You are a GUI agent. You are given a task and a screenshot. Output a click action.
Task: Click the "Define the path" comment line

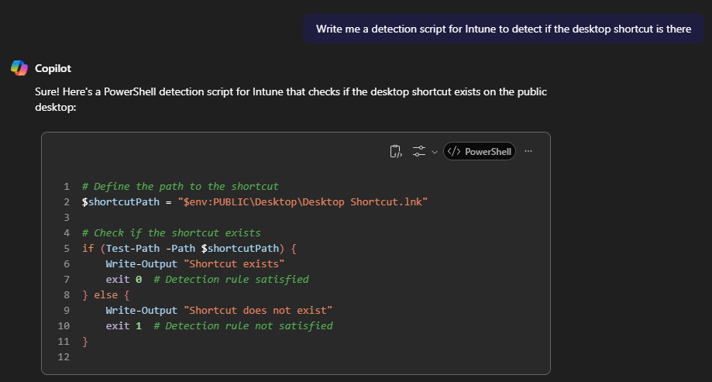(x=180, y=186)
